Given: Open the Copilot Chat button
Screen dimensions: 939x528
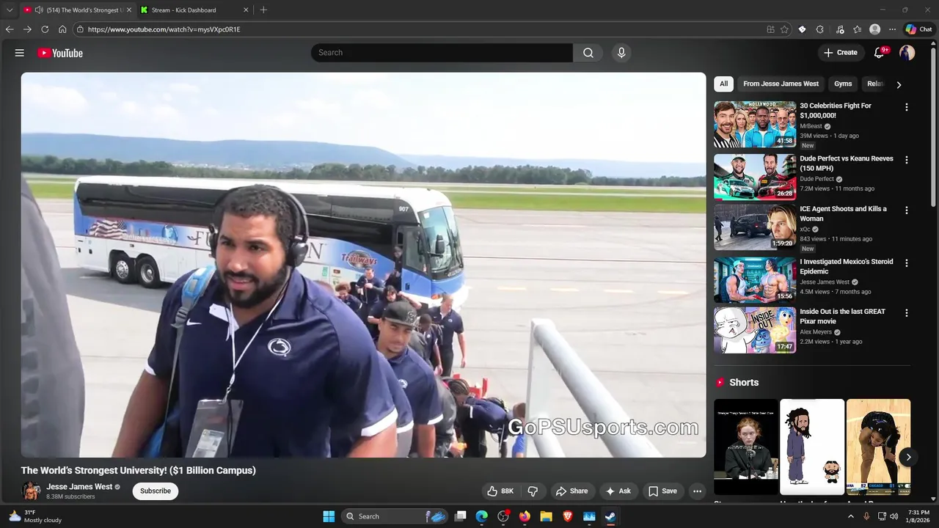Looking at the screenshot, I should point(918,29).
